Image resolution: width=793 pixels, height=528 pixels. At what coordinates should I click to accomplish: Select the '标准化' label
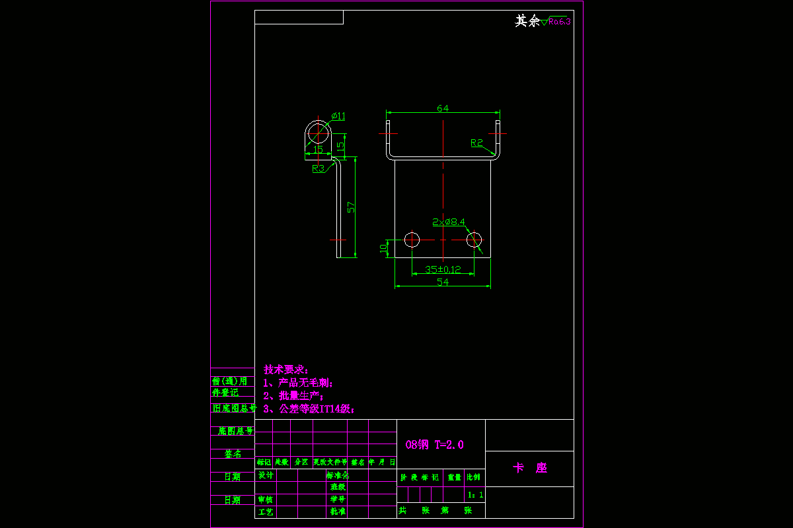tap(337, 475)
